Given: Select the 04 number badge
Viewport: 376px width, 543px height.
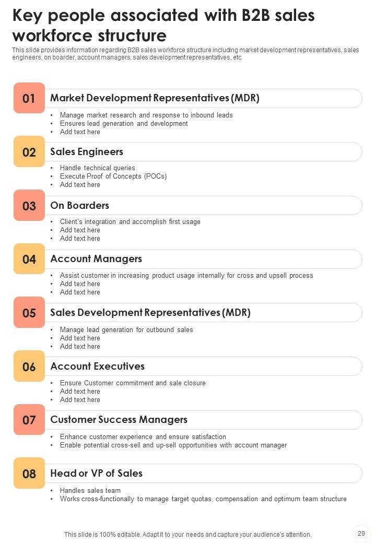Looking at the screenshot, I should point(29,259).
